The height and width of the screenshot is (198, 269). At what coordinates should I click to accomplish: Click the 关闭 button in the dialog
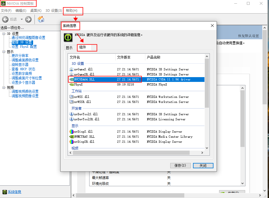[x=203, y=165]
